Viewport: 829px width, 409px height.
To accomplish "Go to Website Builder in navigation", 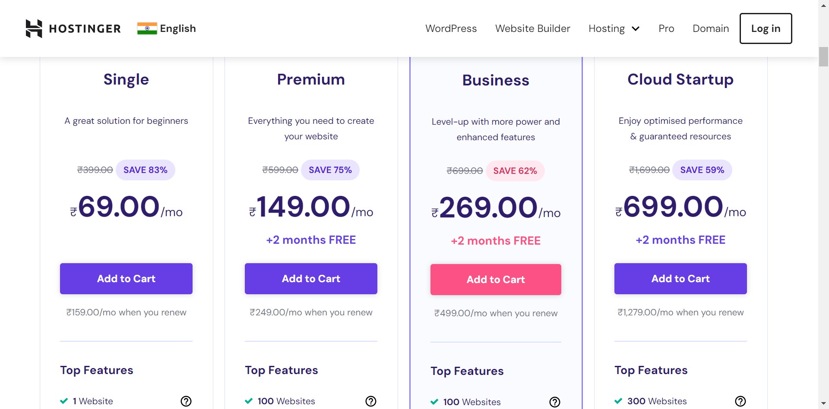I will click(532, 28).
